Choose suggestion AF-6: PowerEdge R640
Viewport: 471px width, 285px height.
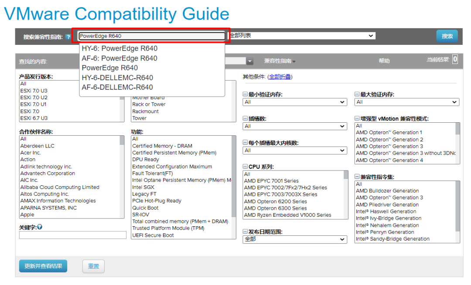coord(119,58)
